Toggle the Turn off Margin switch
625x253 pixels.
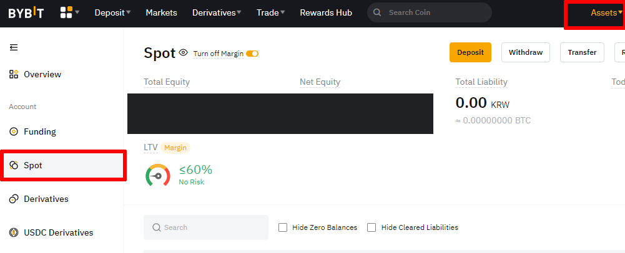coord(252,54)
